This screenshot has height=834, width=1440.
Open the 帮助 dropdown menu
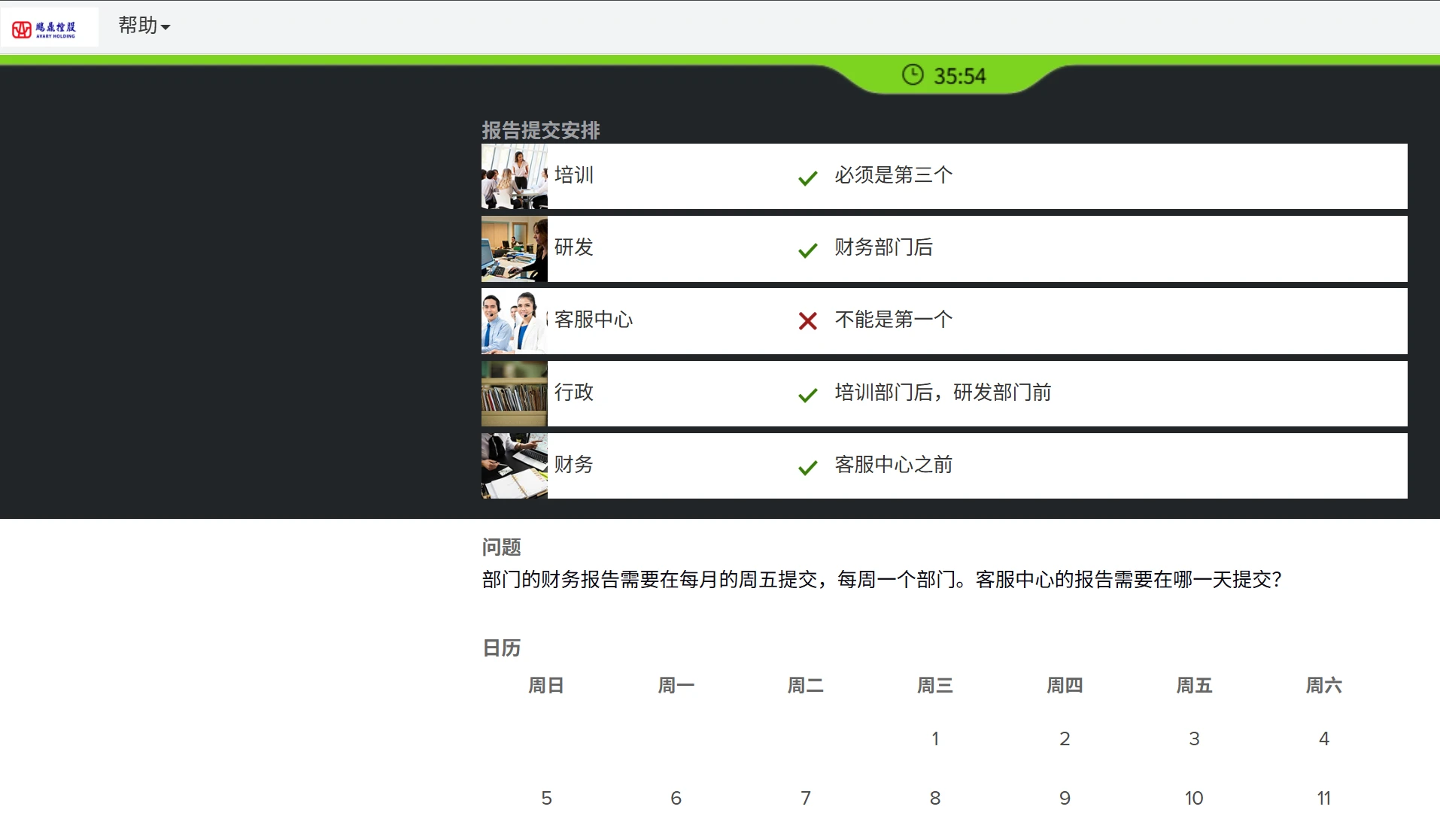(x=144, y=26)
